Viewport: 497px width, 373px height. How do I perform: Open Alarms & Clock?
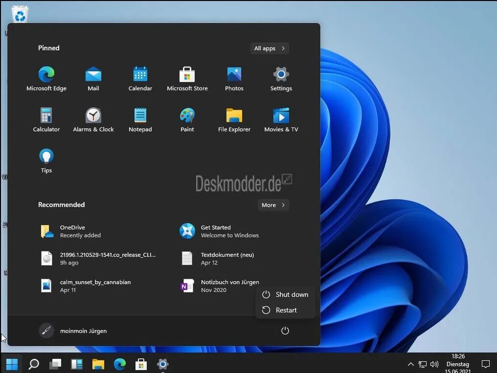pos(93,119)
